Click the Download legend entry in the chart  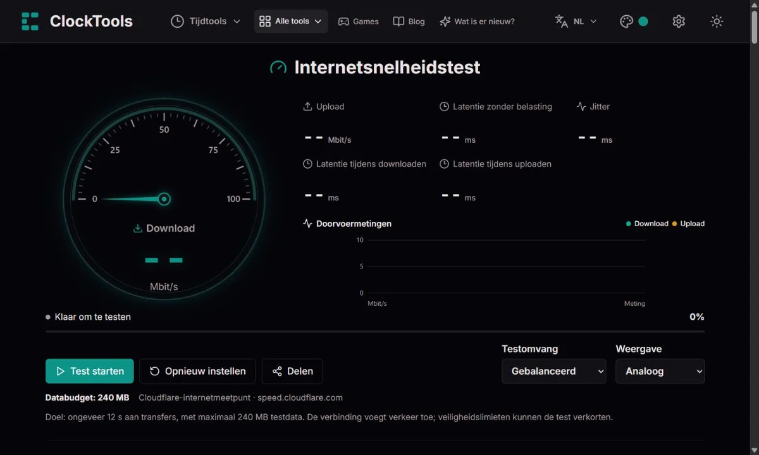647,224
